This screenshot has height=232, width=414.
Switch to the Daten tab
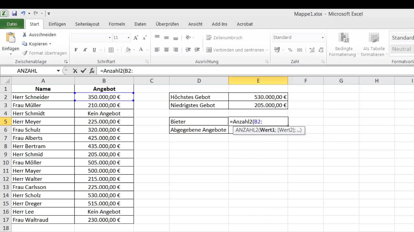click(x=140, y=24)
